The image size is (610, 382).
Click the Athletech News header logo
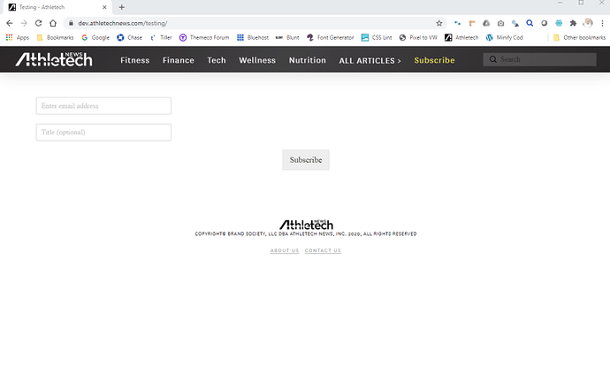(x=54, y=59)
